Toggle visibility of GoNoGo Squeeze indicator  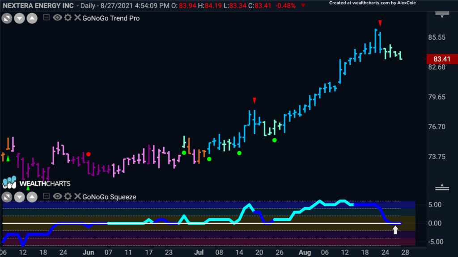click(x=57, y=196)
